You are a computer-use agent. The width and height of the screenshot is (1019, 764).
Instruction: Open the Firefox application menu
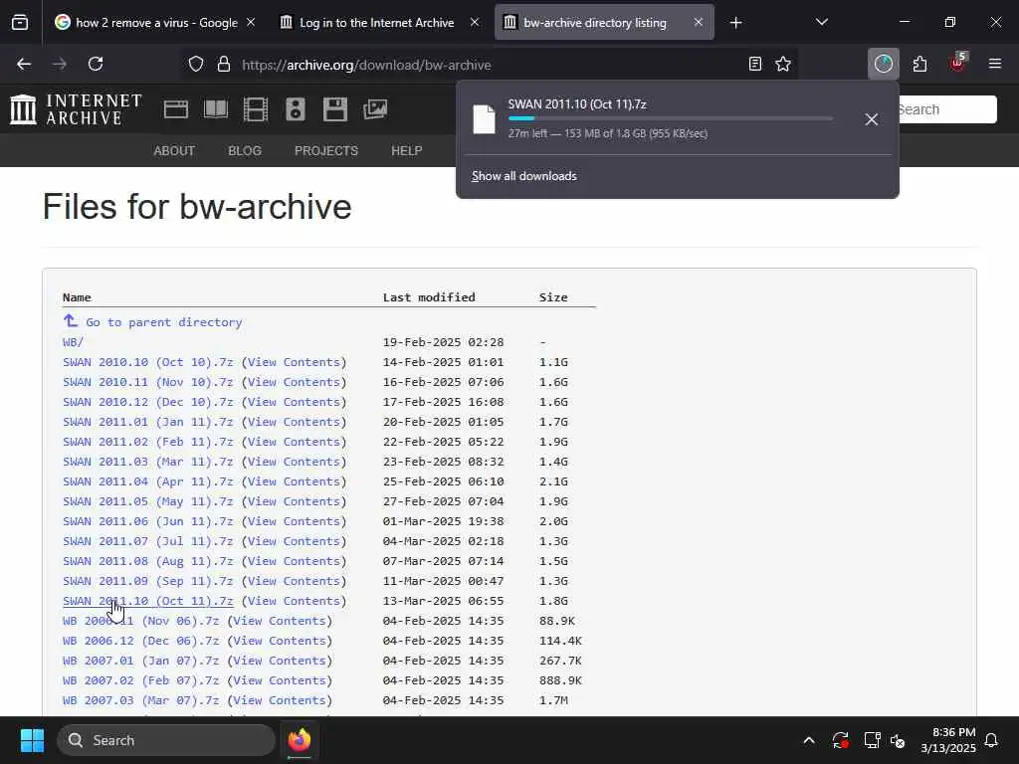tap(995, 64)
